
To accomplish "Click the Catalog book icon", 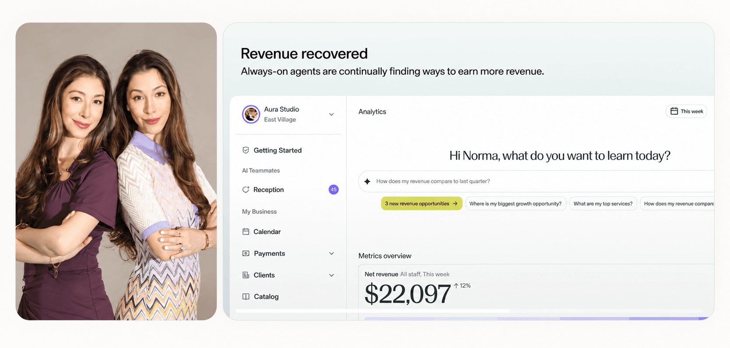I will point(246,296).
